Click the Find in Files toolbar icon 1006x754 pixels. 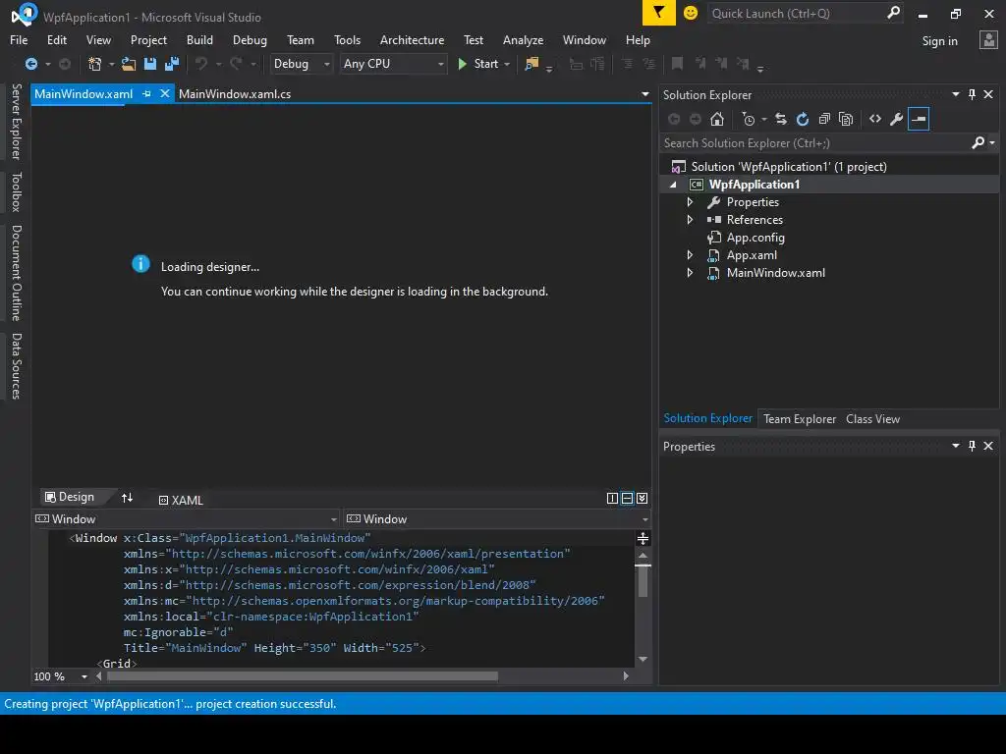point(531,64)
